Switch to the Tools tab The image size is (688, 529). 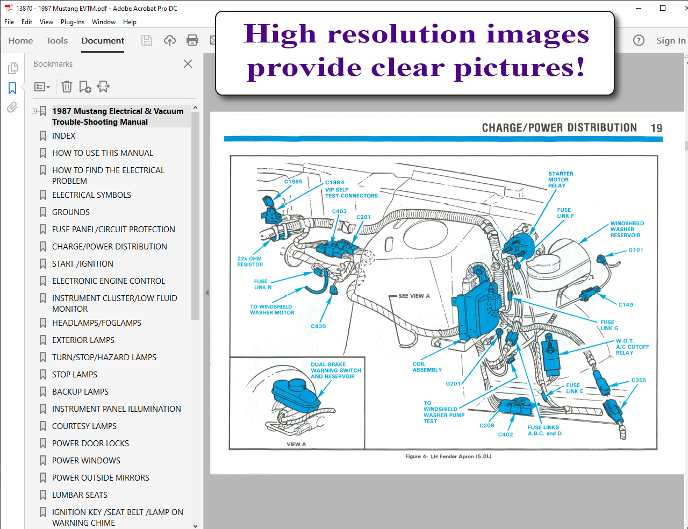[x=57, y=41]
